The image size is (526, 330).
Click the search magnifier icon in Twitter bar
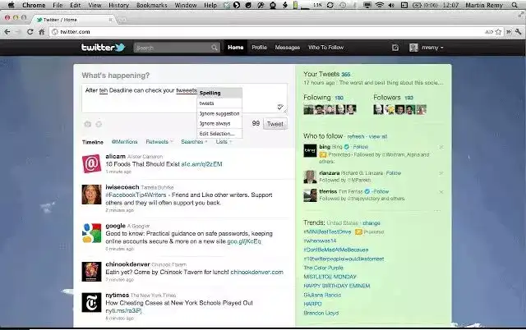(x=214, y=48)
